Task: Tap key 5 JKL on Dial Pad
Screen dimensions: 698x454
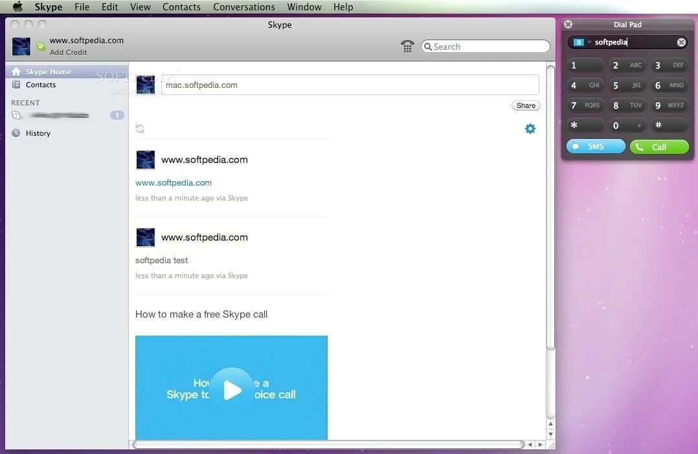Action: pyautogui.click(x=627, y=85)
